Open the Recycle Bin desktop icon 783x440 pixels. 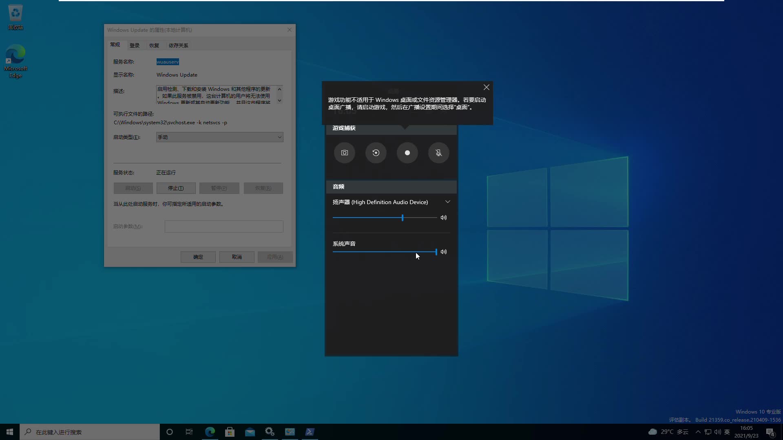[15, 17]
